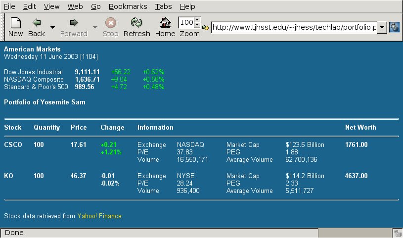403x238 pixels.
Task: Open a new window with New icon
Action: pos(16,23)
